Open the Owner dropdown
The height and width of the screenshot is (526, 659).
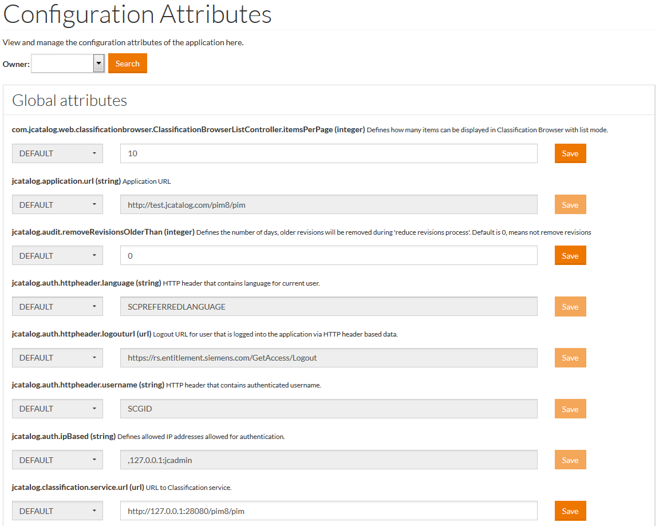pyautogui.click(x=68, y=64)
